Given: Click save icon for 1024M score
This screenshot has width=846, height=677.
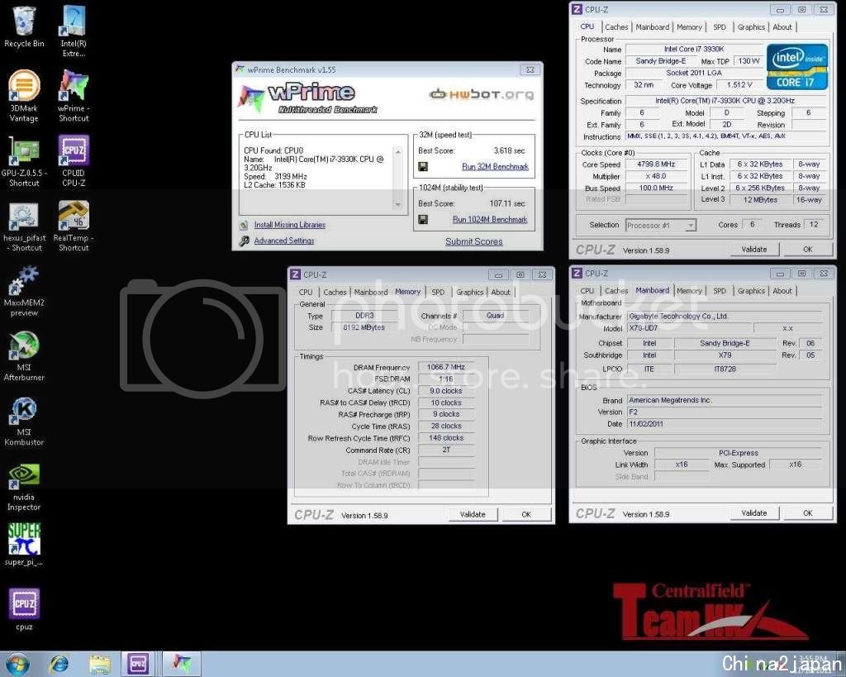Looking at the screenshot, I should [424, 220].
